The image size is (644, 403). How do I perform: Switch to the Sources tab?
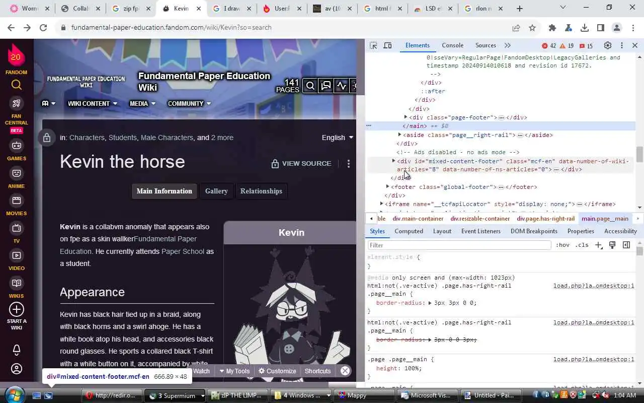tap(486, 45)
